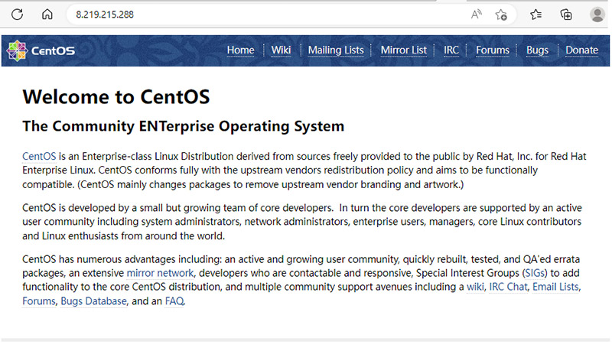Image resolution: width=612 pixels, height=354 pixels.
Task: Click the CentOS logo in the header
Action: point(41,51)
